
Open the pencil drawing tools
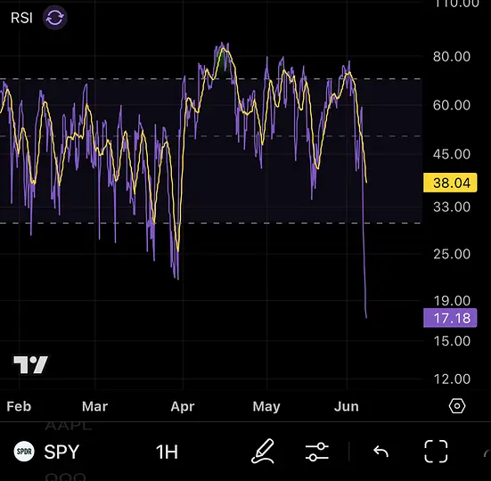263,451
